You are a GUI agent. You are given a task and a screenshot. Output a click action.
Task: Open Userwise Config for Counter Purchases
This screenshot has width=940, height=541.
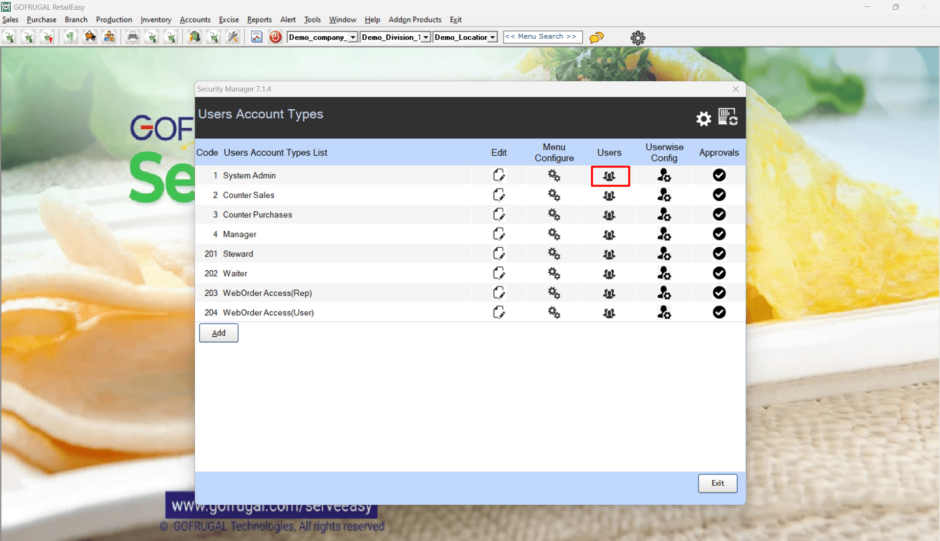click(x=664, y=214)
